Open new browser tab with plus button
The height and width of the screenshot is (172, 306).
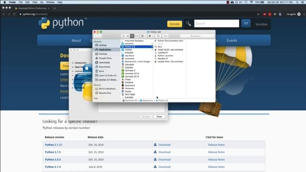click(55, 8)
